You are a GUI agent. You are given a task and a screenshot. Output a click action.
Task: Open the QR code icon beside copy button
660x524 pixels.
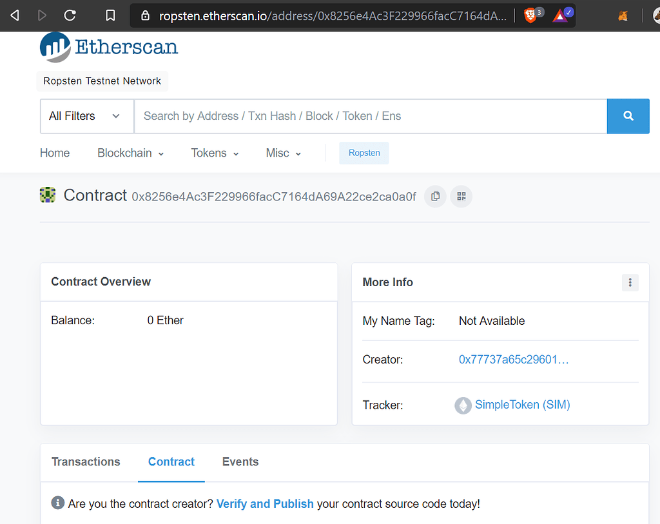[x=461, y=196]
